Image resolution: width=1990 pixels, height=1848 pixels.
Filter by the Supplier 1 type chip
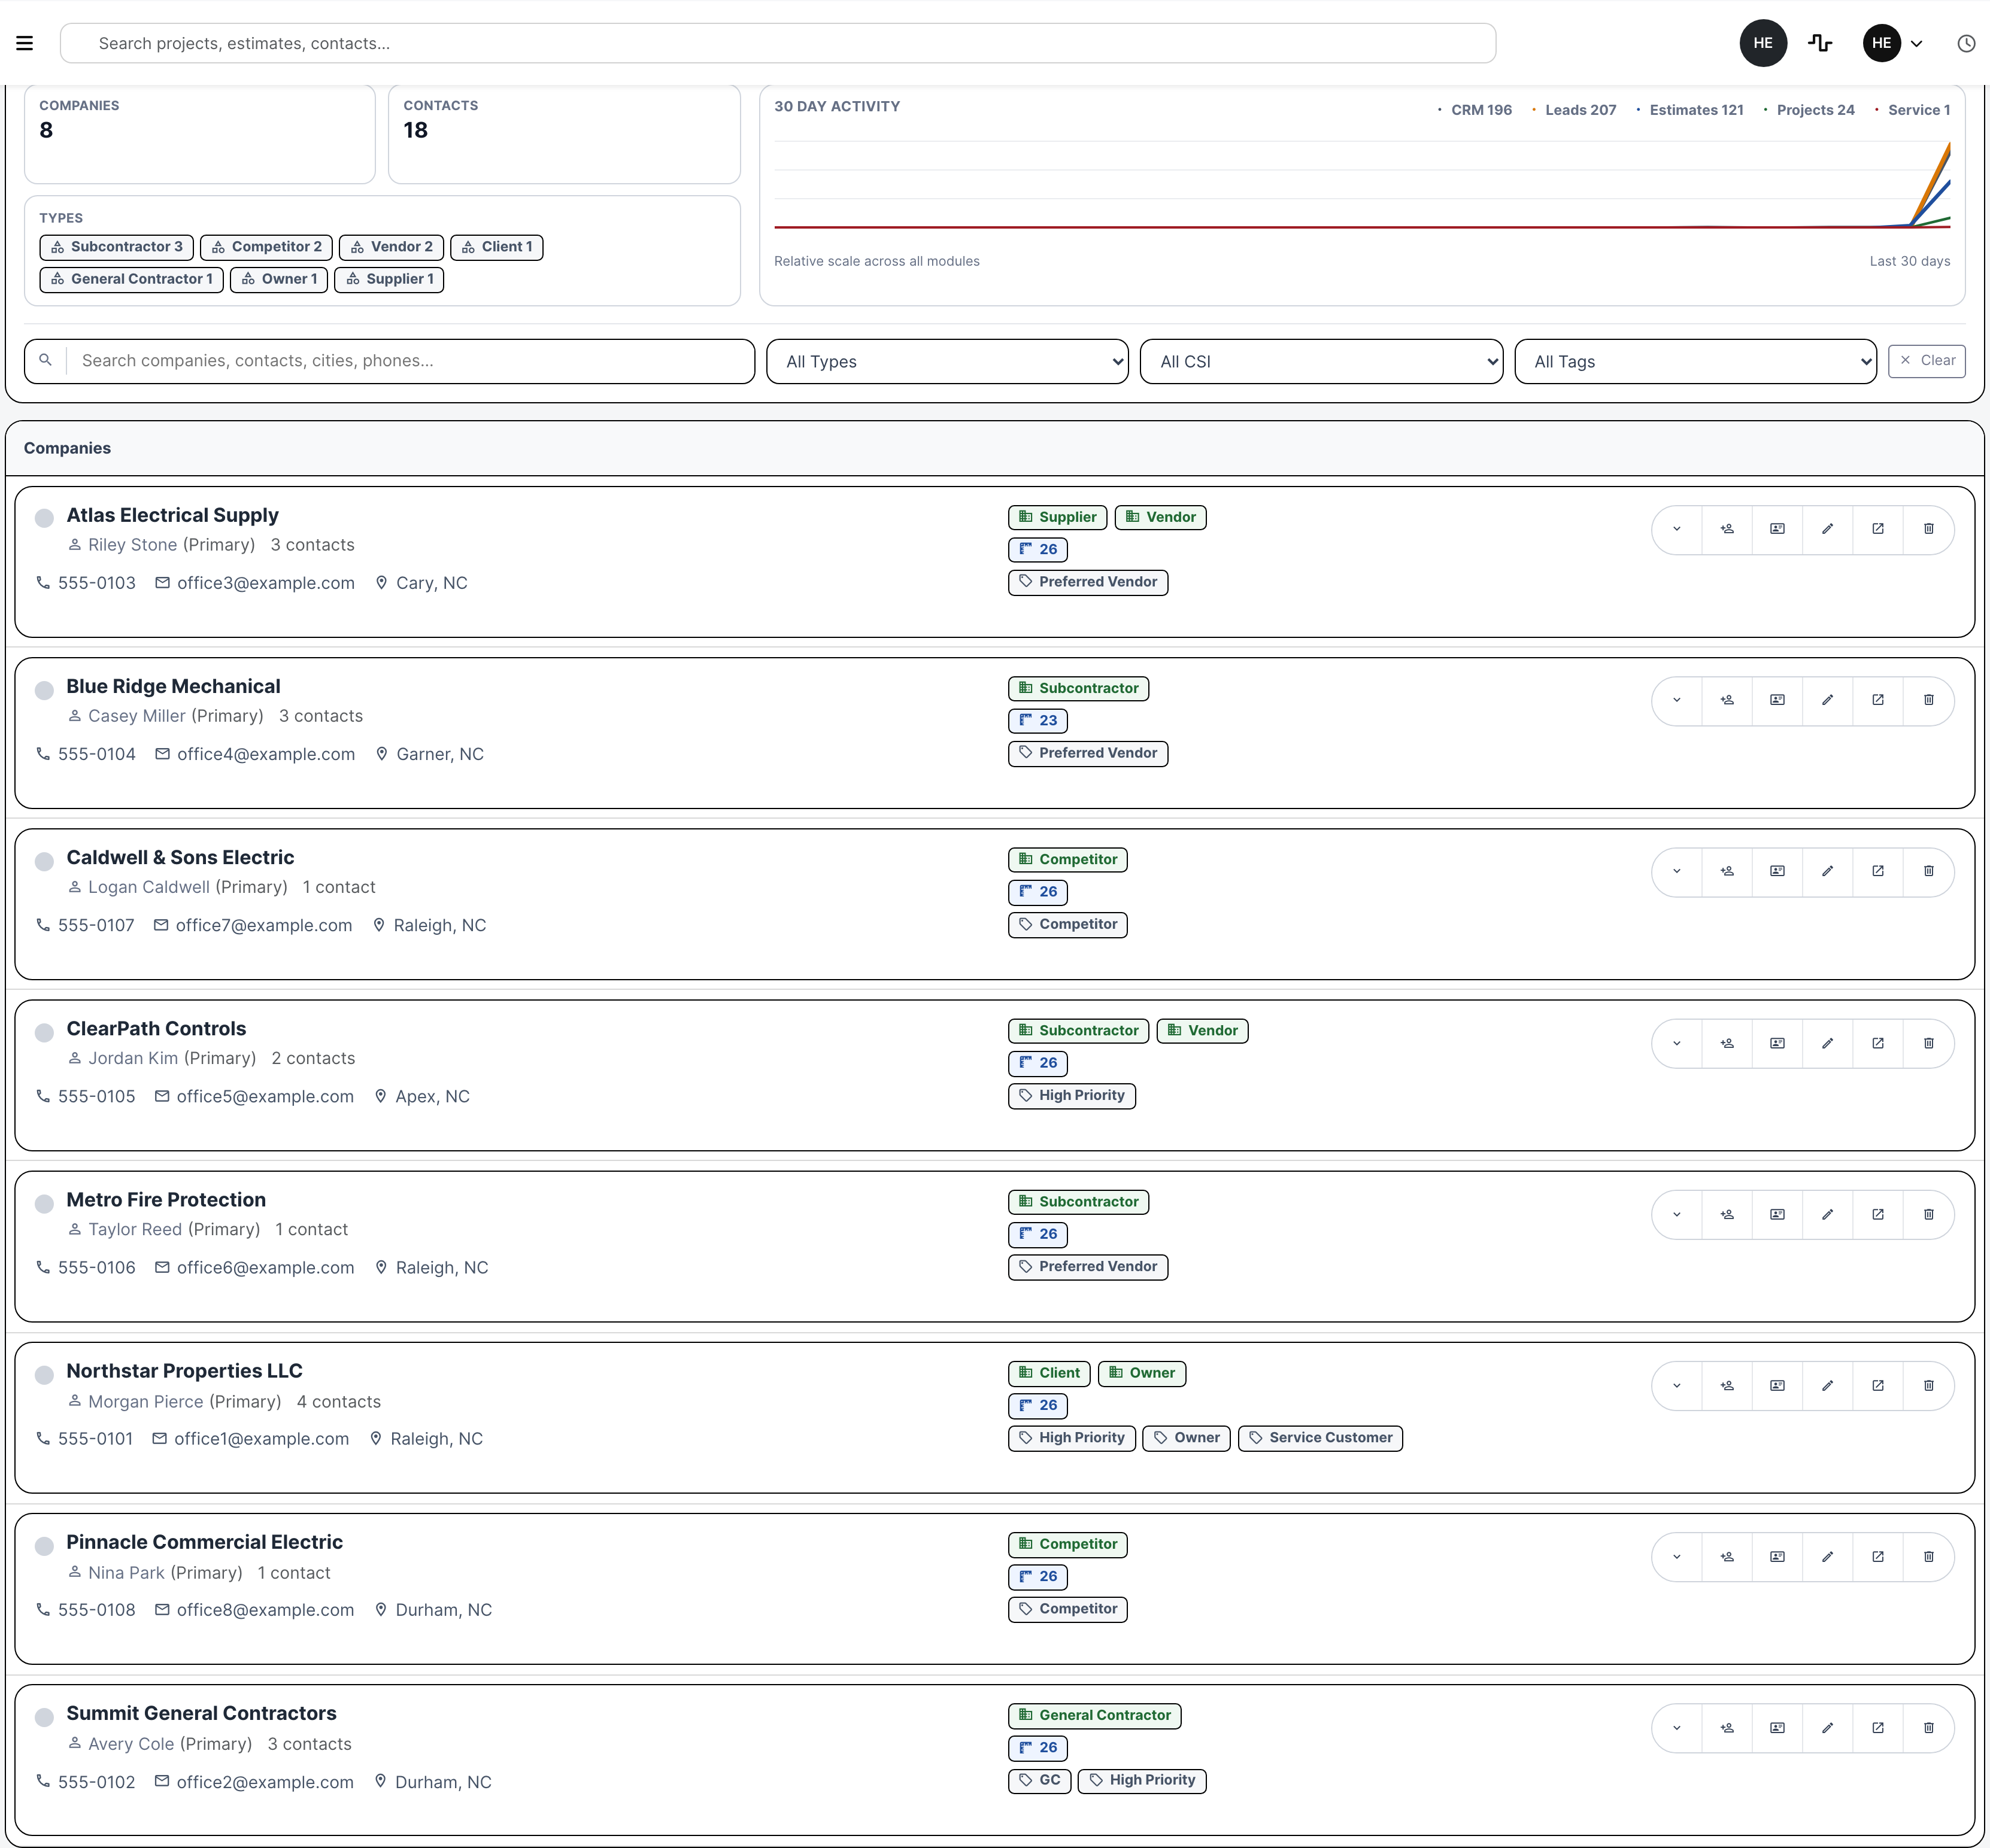coord(389,279)
